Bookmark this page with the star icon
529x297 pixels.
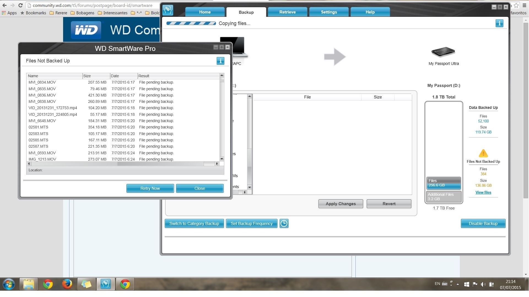(x=516, y=5)
